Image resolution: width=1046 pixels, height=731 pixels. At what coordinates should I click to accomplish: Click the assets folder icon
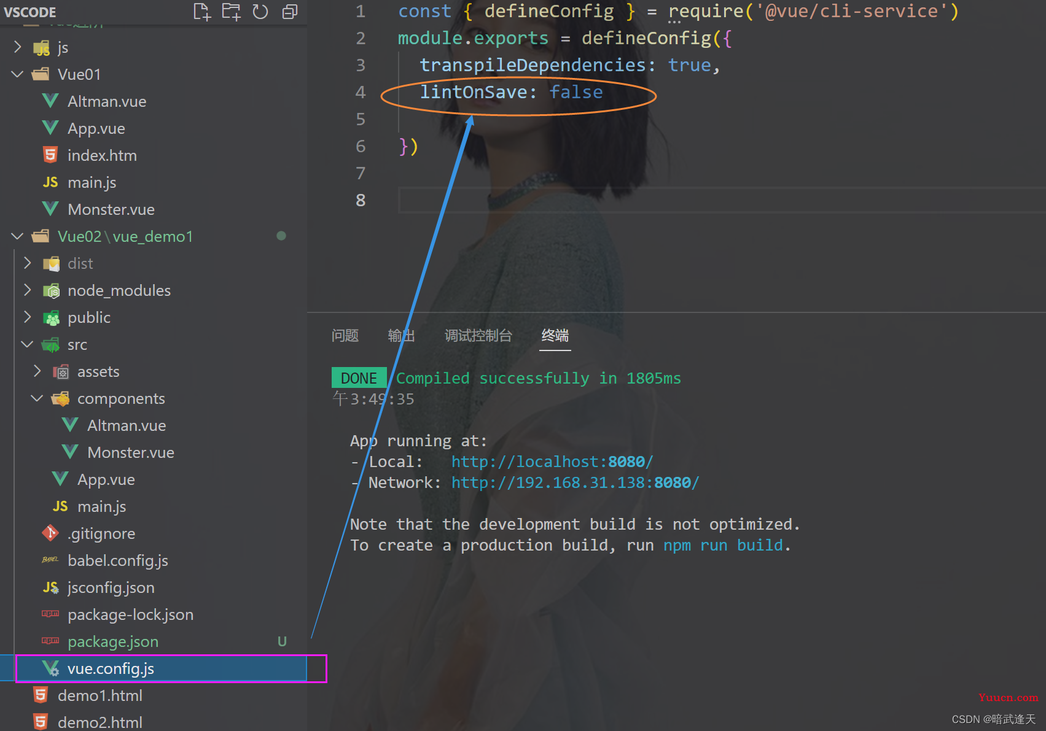coord(61,372)
